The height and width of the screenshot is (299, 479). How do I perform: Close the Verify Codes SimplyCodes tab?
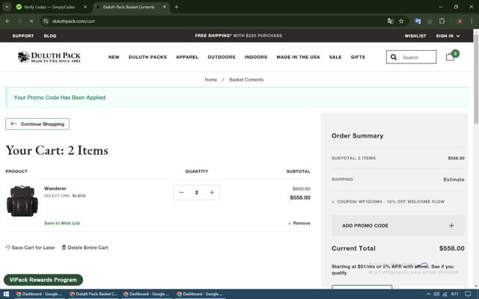point(85,7)
